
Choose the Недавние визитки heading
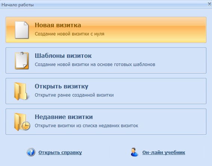pos(64,117)
